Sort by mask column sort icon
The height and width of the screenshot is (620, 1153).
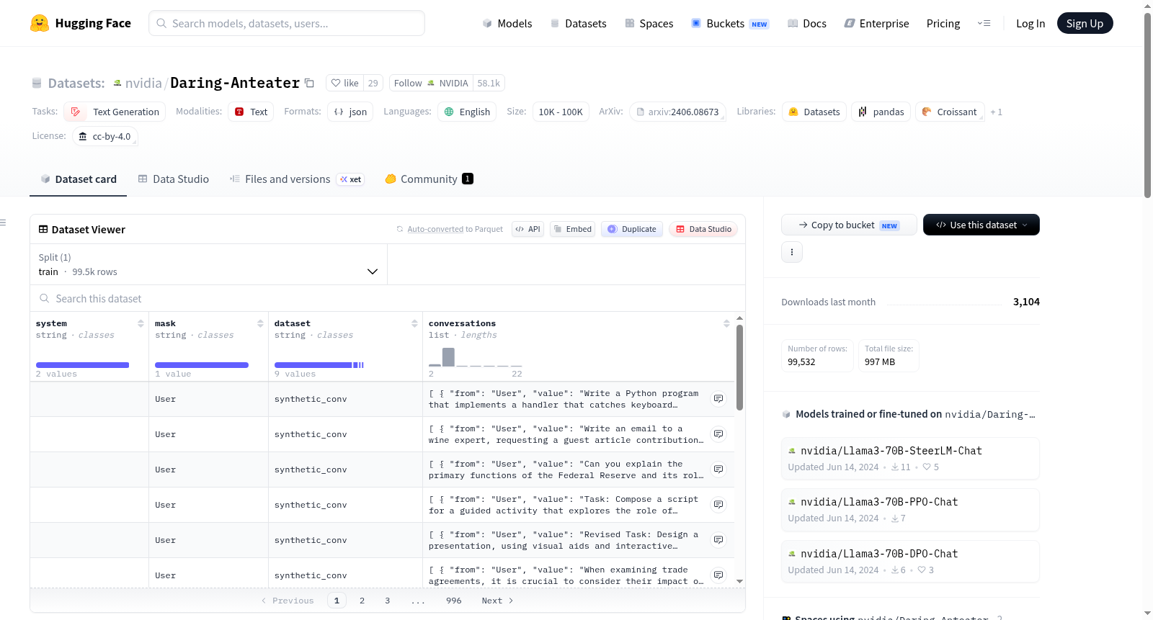click(260, 323)
